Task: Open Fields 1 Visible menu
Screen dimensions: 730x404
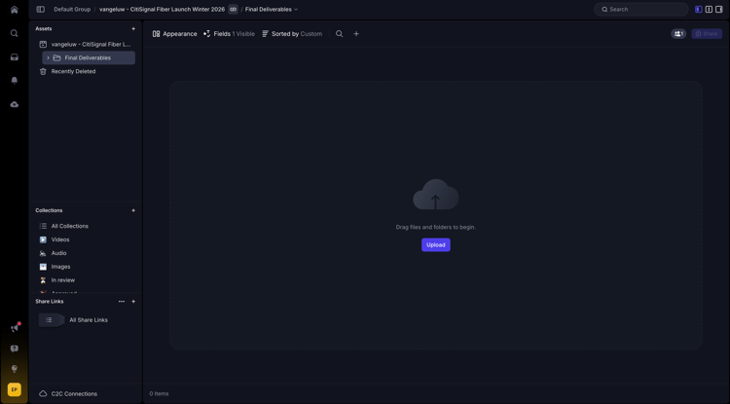Action: [229, 33]
